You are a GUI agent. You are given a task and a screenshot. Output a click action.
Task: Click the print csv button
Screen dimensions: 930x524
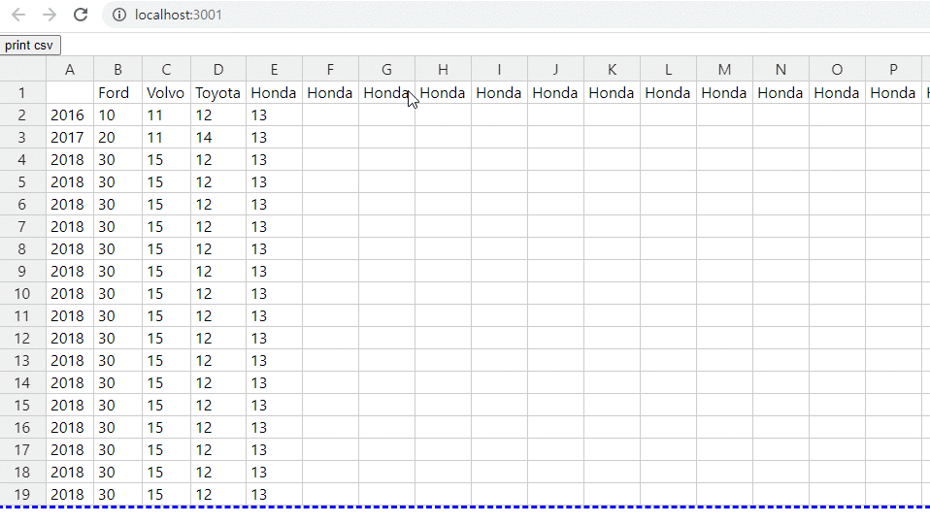point(30,45)
